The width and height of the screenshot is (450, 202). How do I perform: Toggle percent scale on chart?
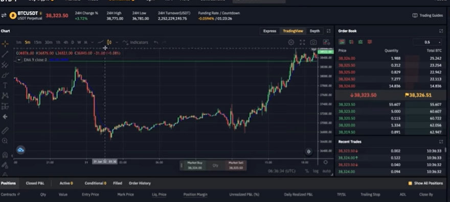(x=307, y=171)
